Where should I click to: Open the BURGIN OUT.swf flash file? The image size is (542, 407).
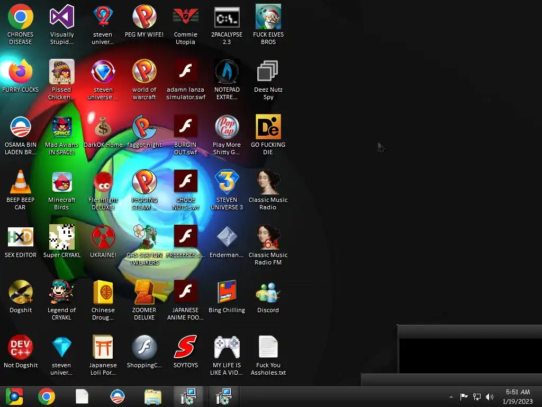(186, 126)
